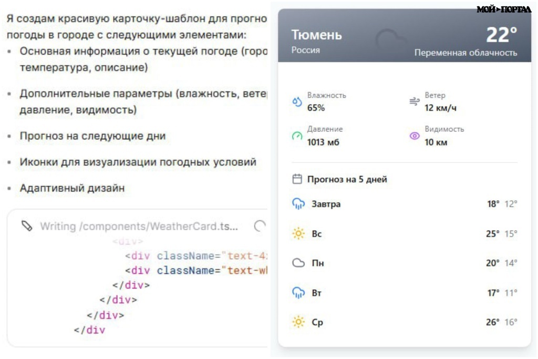The height and width of the screenshot is (359, 538).
Task: Click the city name Тюмень
Action: [317, 35]
